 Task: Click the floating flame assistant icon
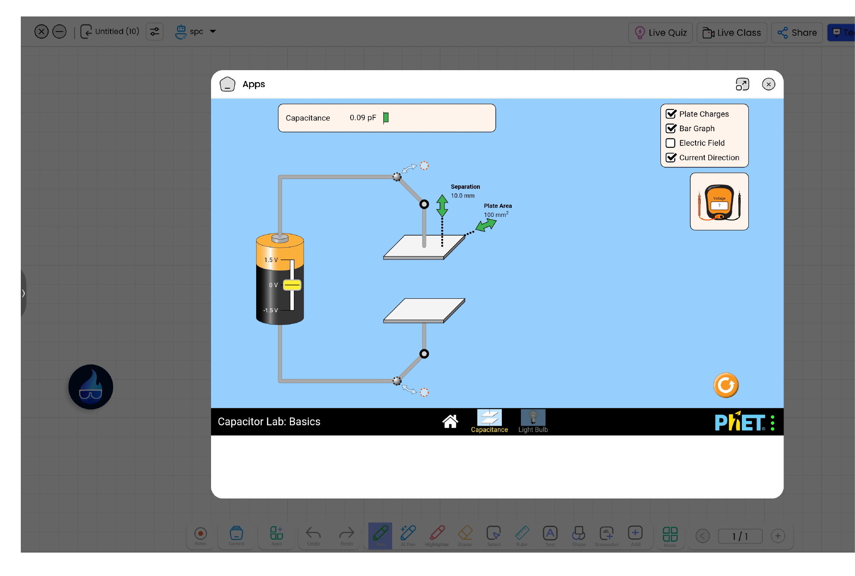[x=91, y=387]
